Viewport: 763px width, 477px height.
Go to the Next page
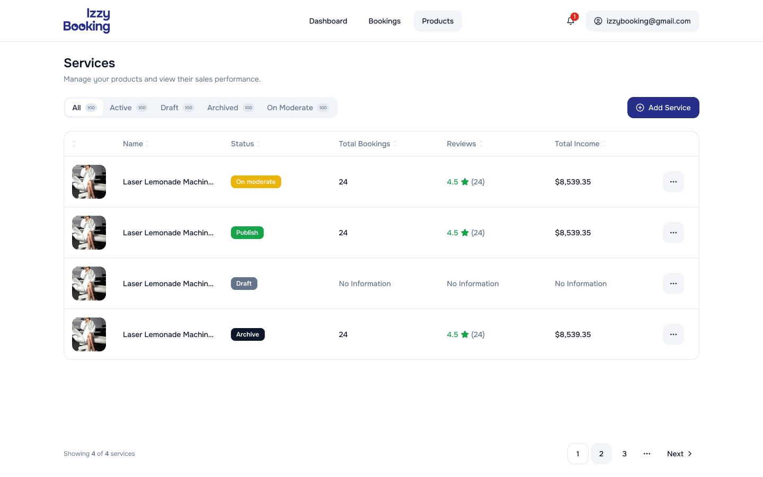tap(680, 454)
